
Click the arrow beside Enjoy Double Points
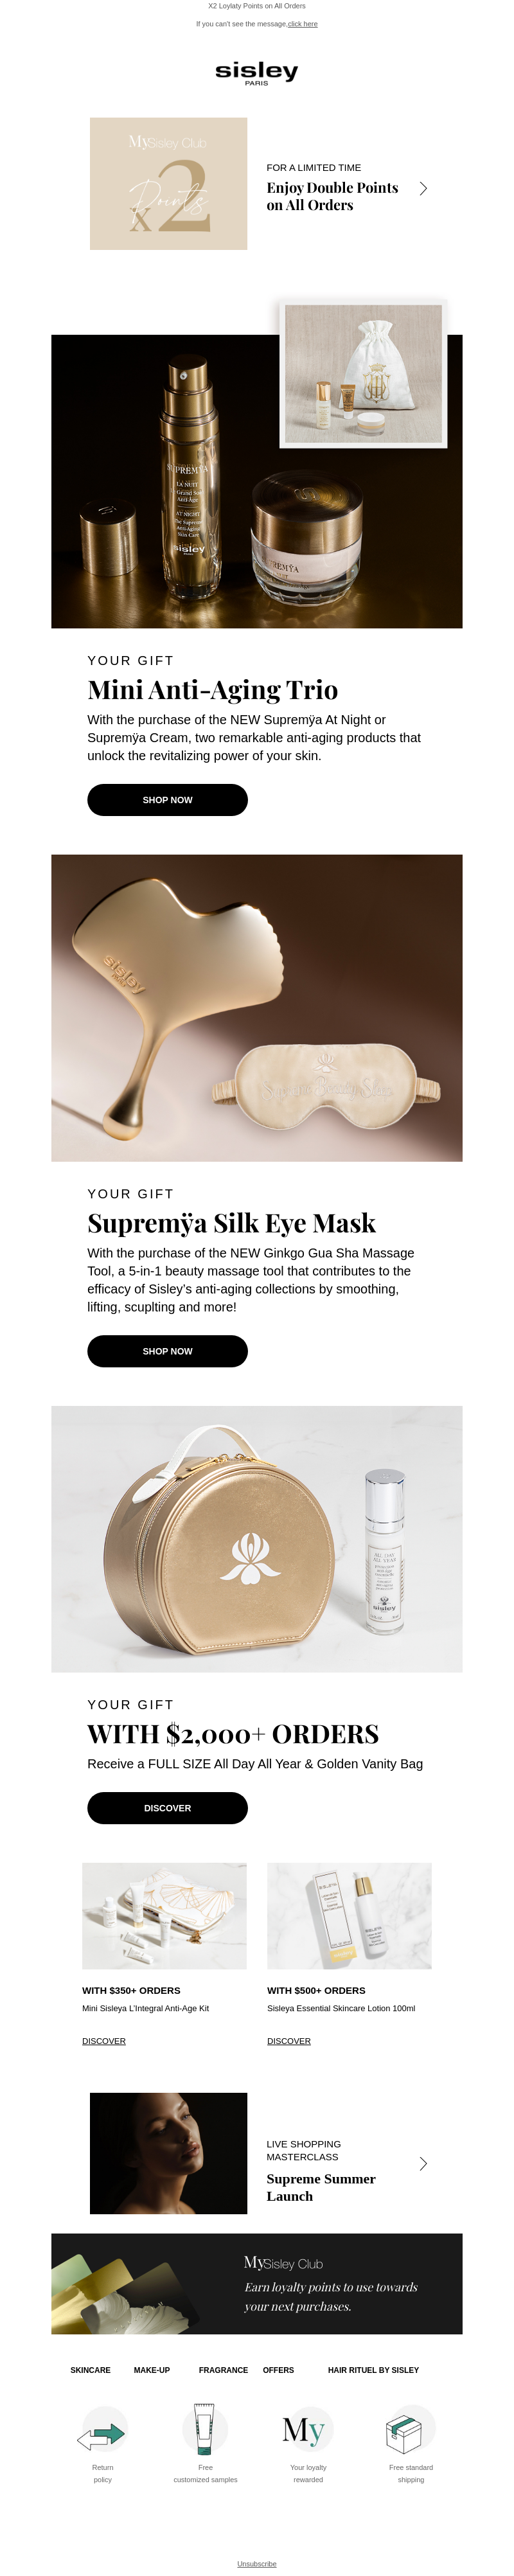(423, 188)
